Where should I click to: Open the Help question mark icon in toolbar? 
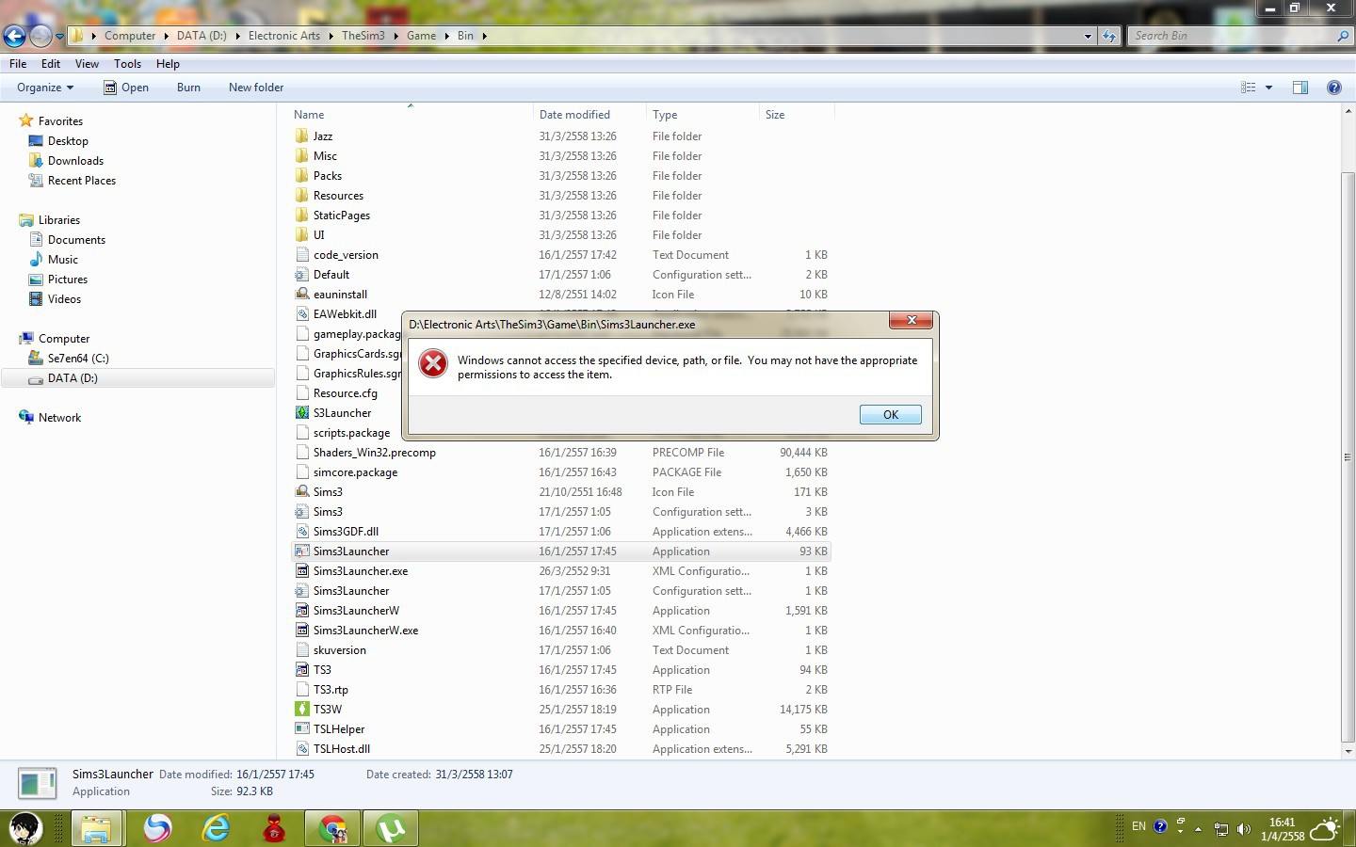(x=1333, y=88)
